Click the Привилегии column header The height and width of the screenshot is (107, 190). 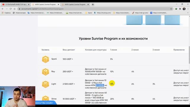179,50
